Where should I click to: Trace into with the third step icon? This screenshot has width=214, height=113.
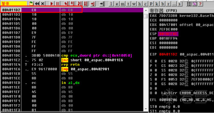click(x=79, y=4)
